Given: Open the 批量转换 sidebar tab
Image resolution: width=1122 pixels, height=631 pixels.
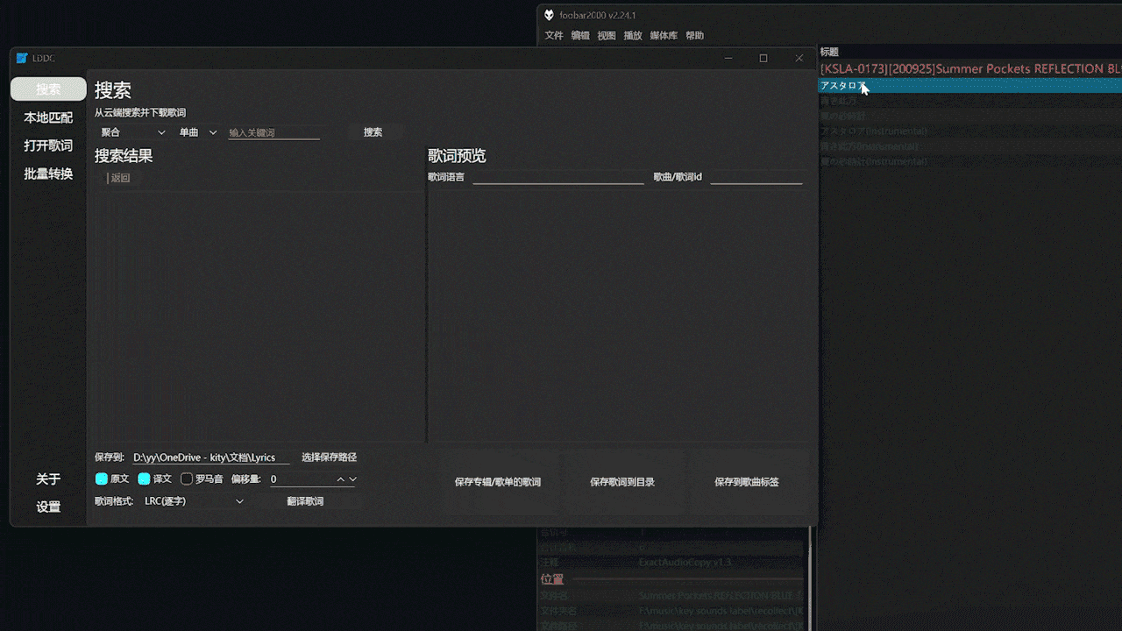Looking at the screenshot, I should 48,174.
